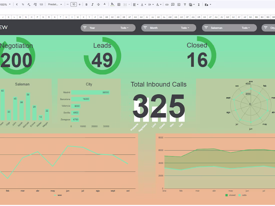
Task: Format as percent
Action: [x=23, y=4]
